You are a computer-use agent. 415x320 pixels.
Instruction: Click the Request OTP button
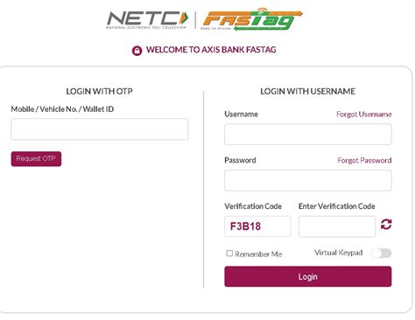click(36, 159)
